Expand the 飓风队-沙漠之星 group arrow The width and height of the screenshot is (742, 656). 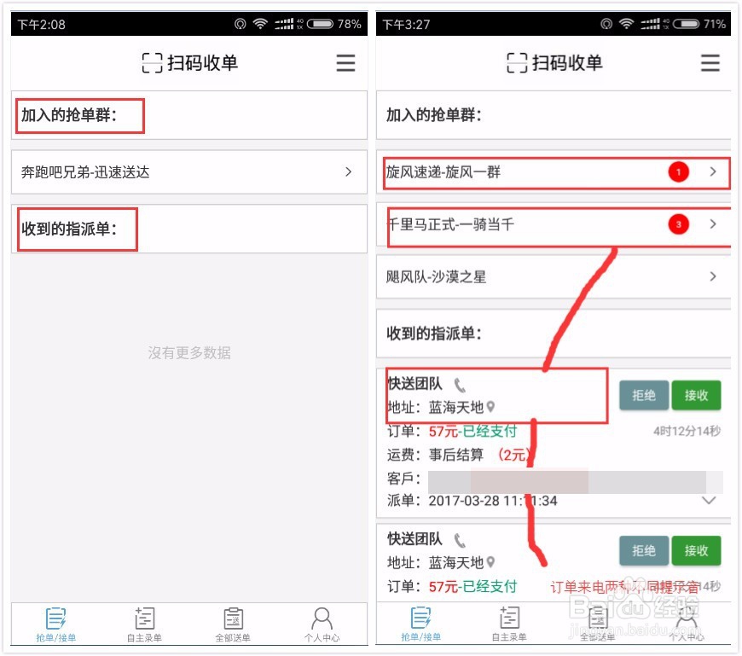point(712,276)
